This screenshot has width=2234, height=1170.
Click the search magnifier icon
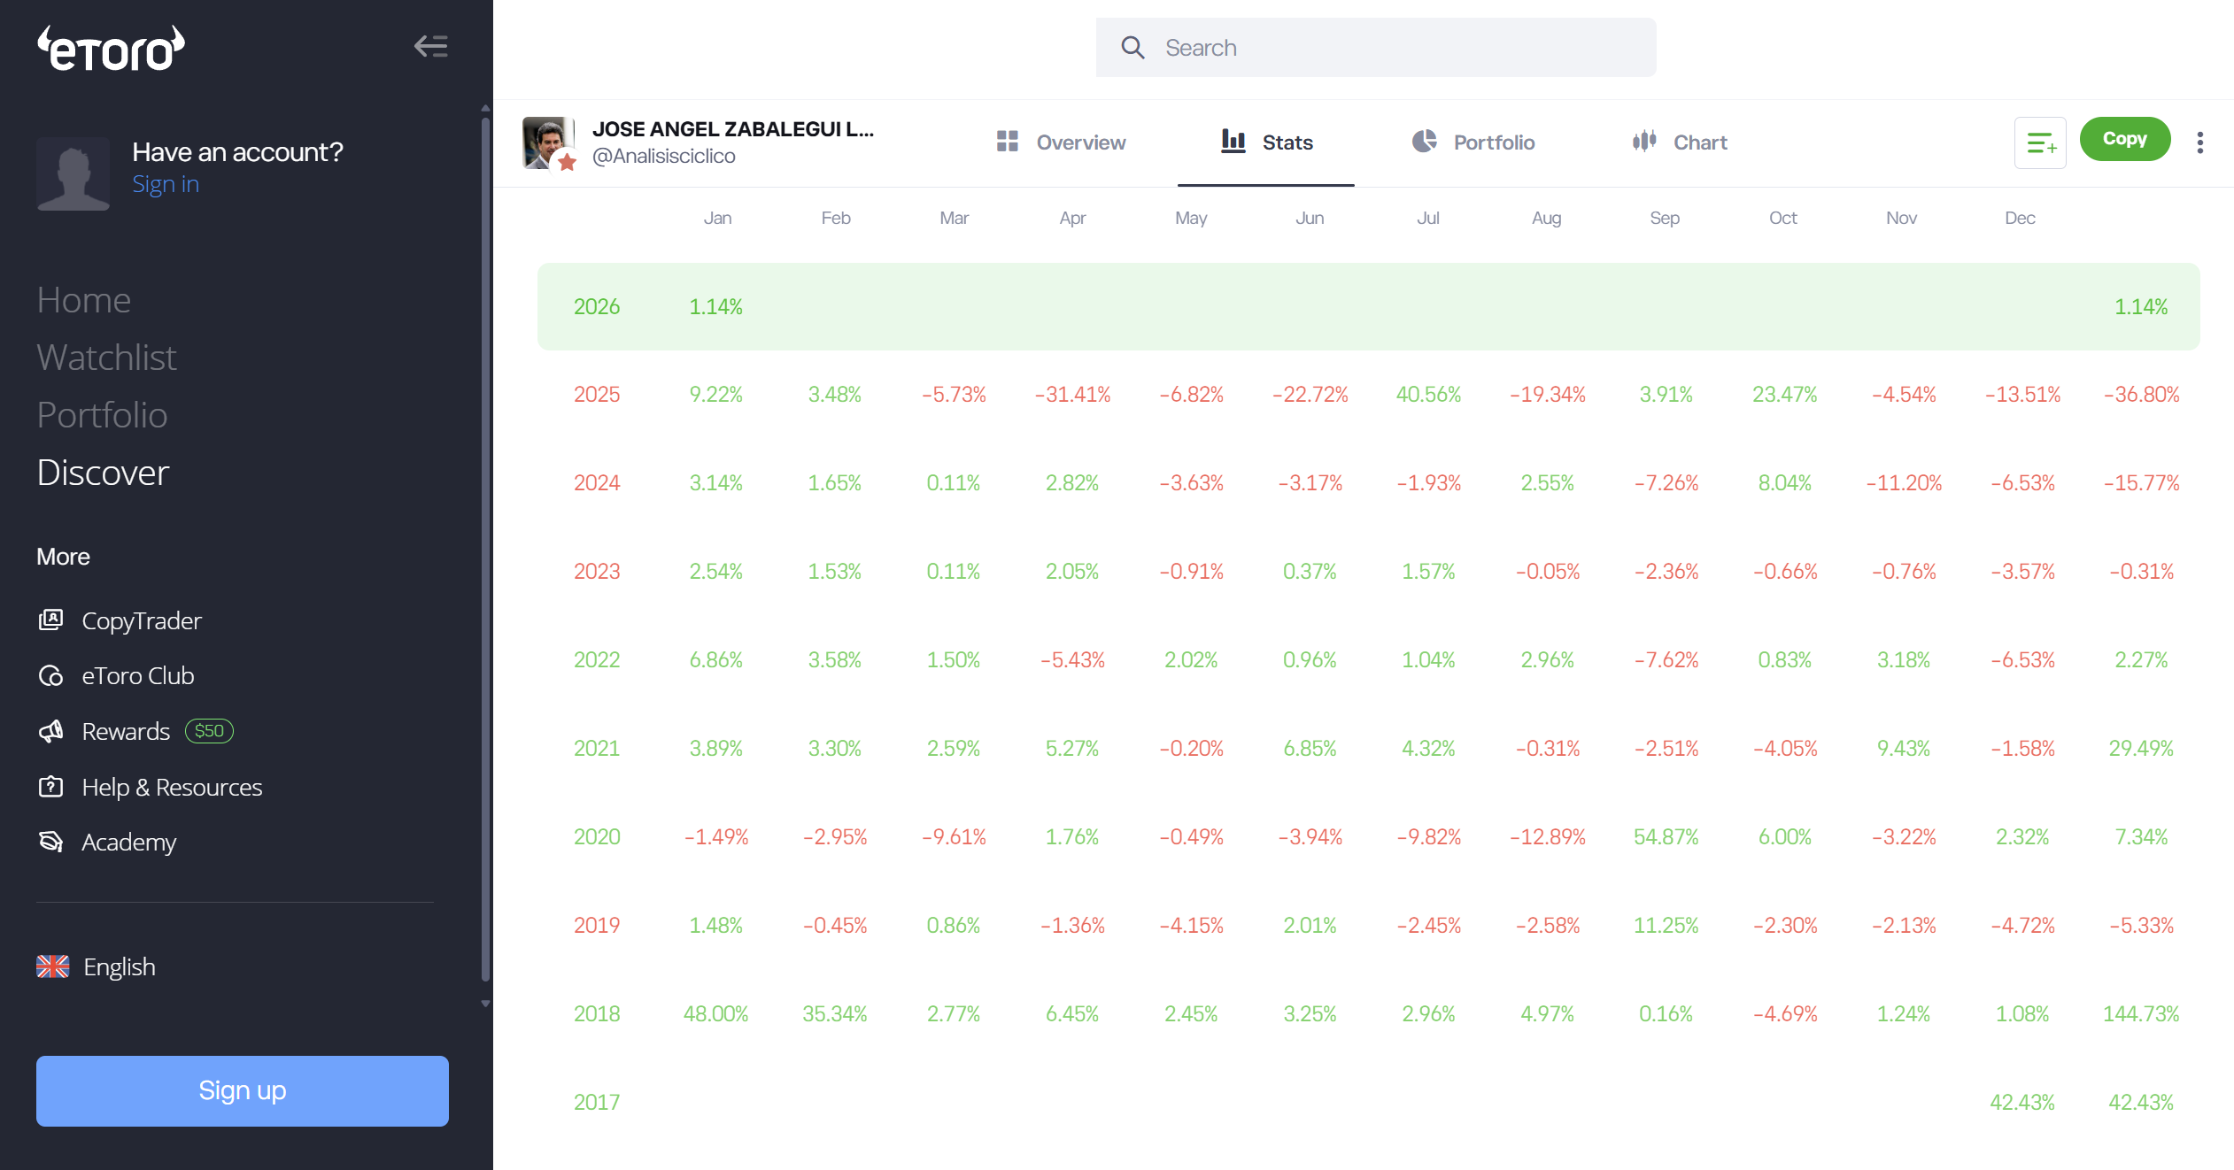click(x=1132, y=48)
